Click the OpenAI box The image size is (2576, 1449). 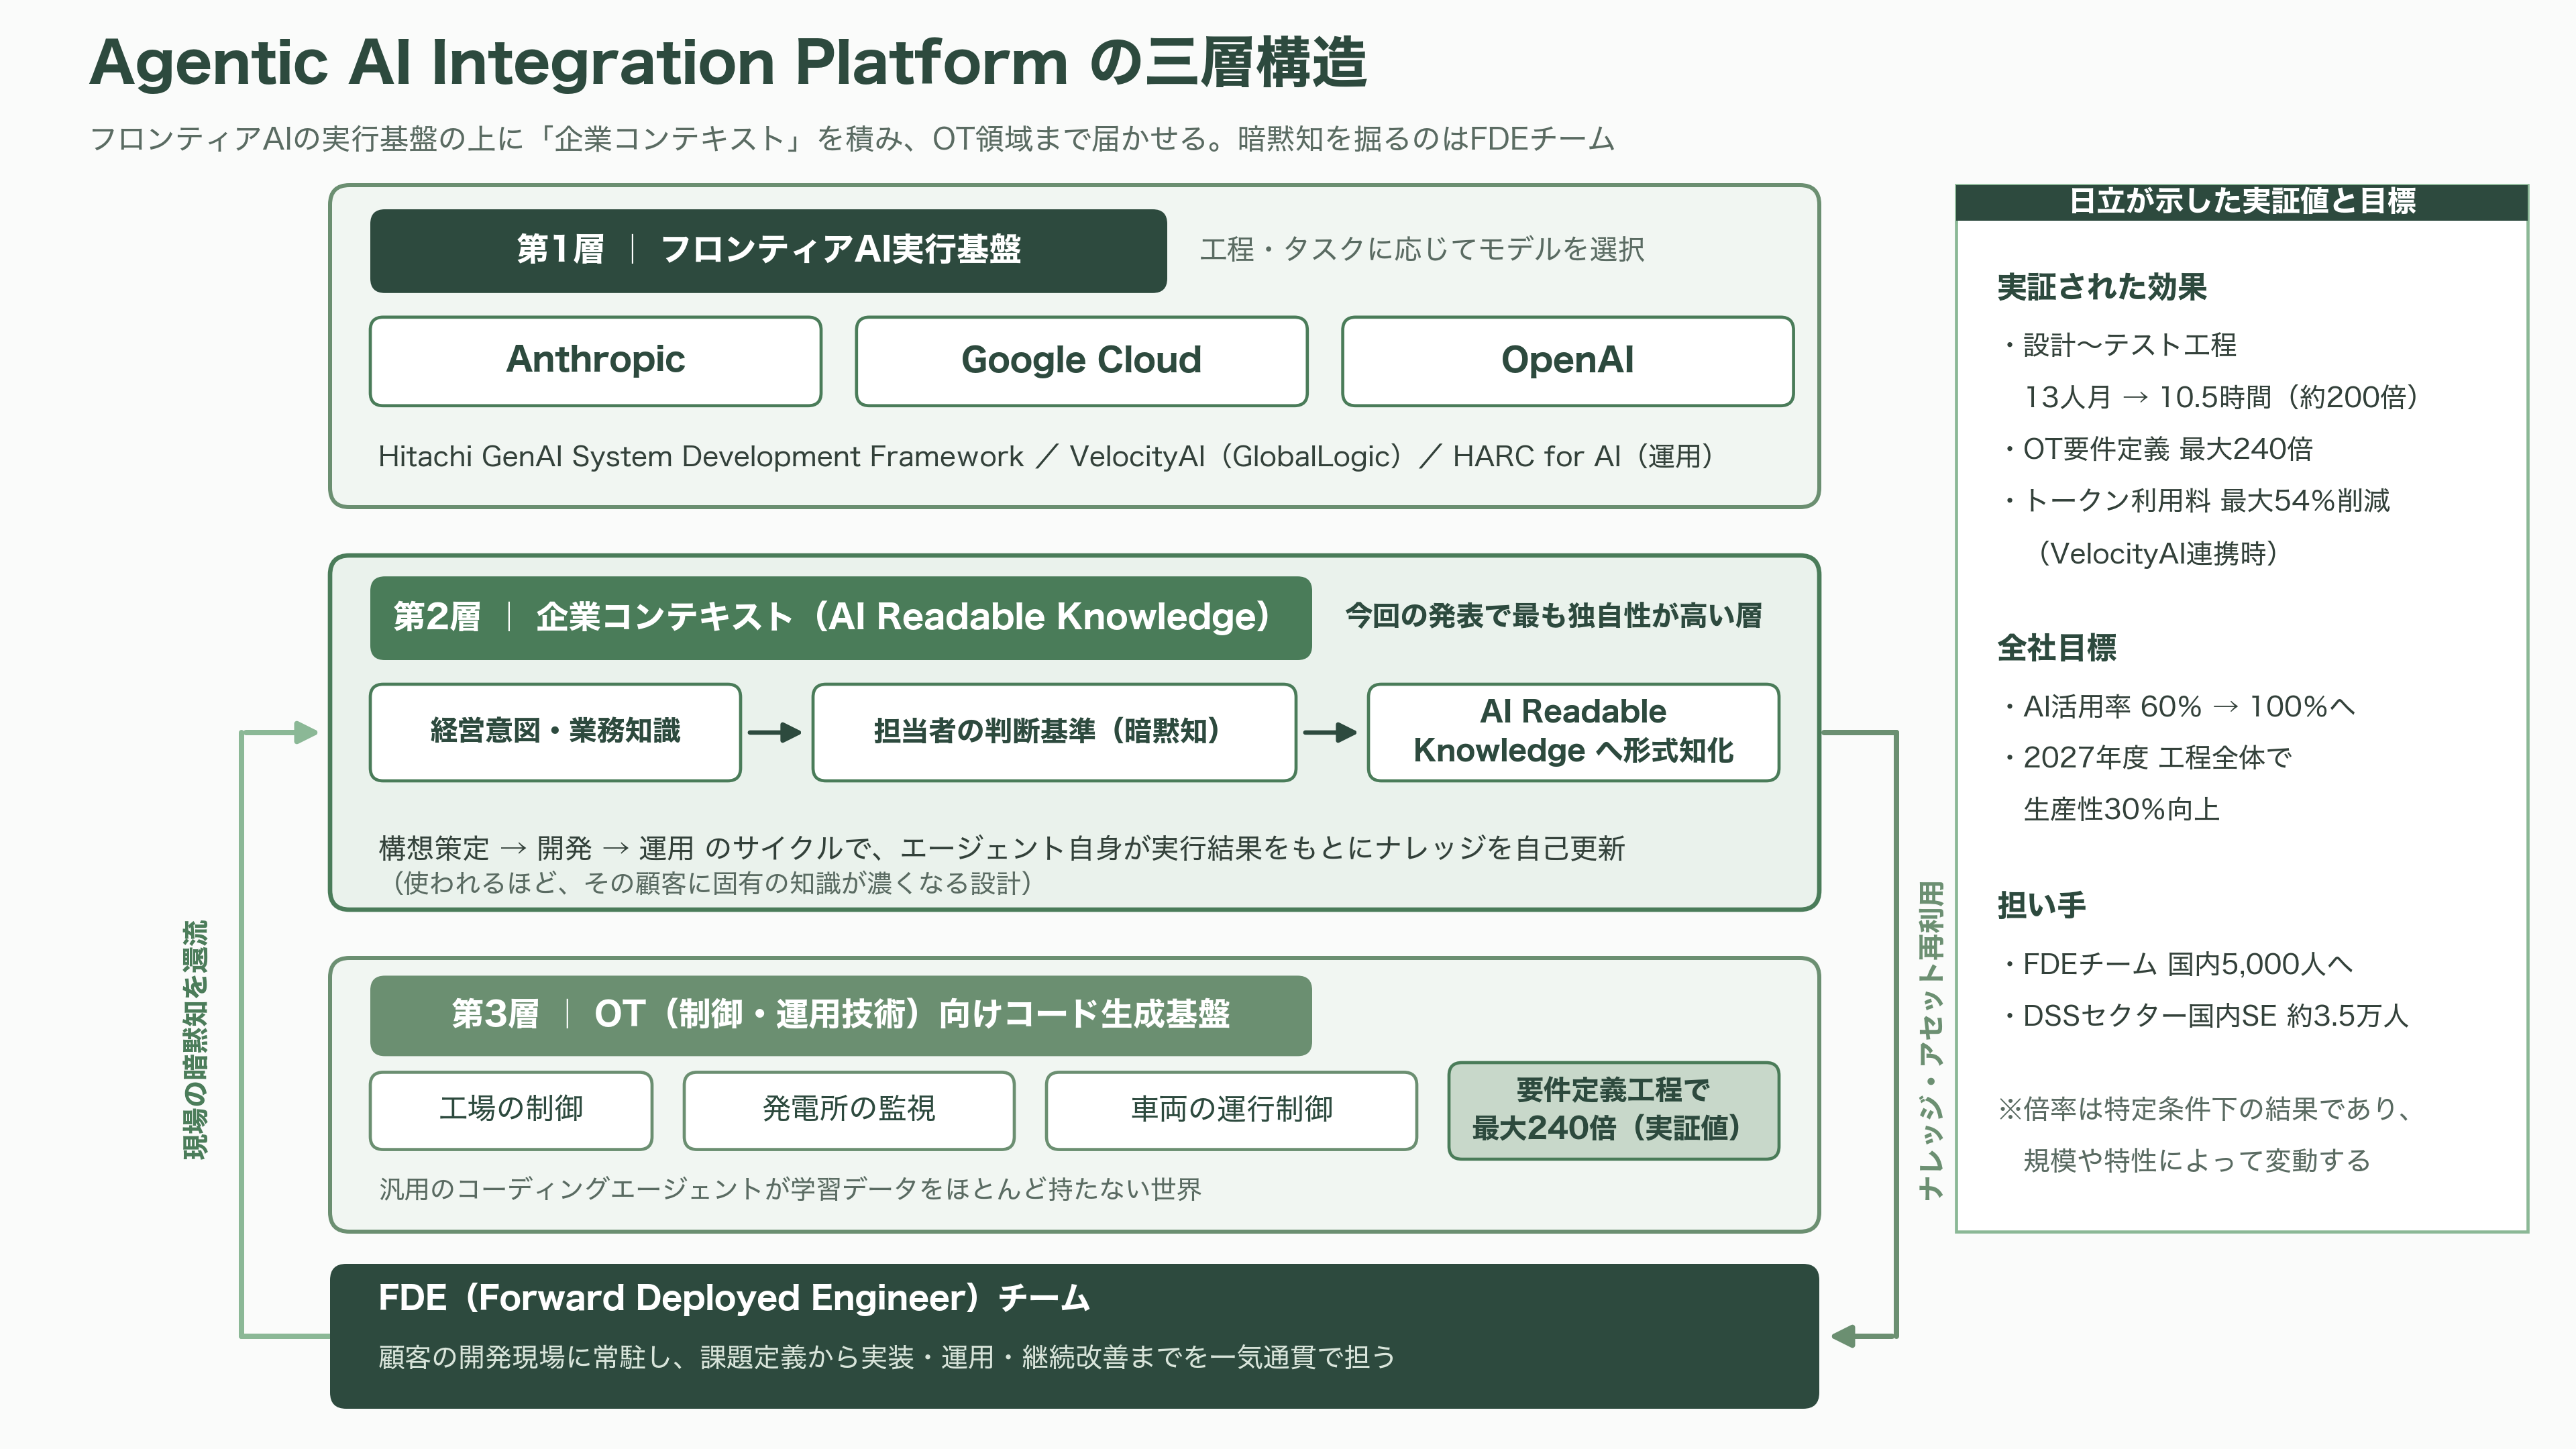coord(1567,361)
